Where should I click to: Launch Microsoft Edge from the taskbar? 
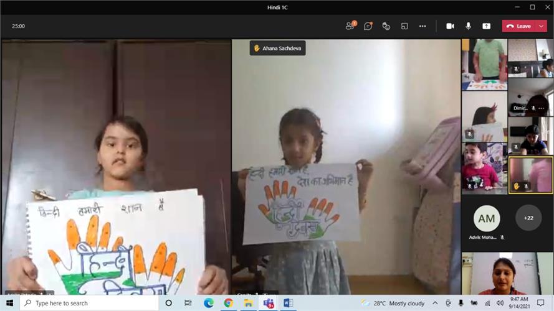pyautogui.click(x=209, y=304)
